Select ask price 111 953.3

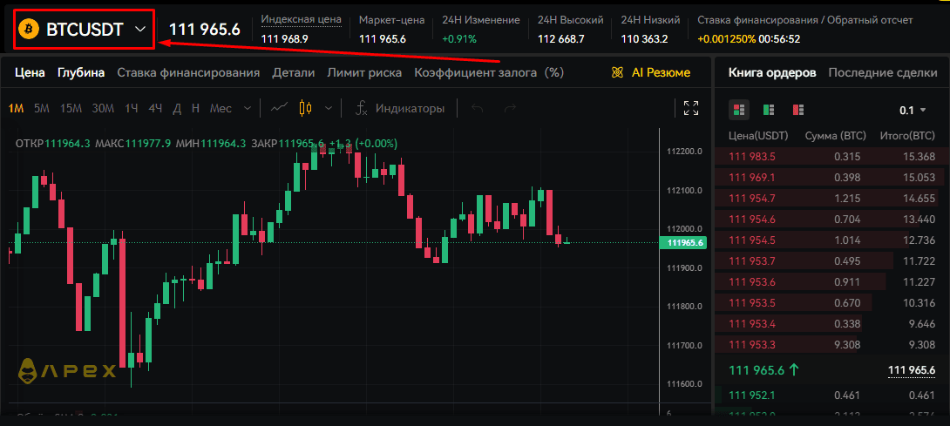point(752,345)
